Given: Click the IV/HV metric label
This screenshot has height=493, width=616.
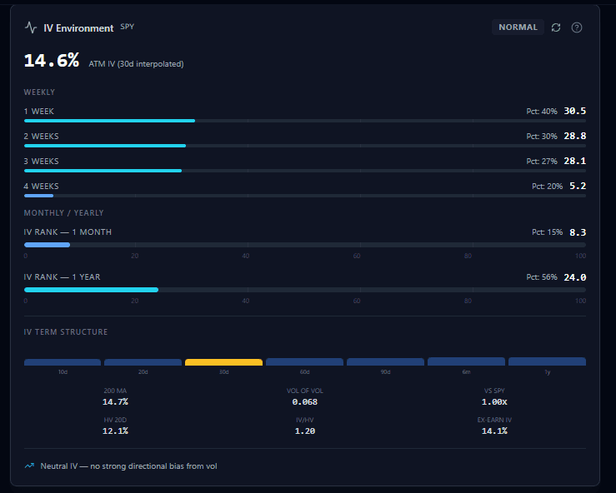Looking at the screenshot, I should coord(305,420).
